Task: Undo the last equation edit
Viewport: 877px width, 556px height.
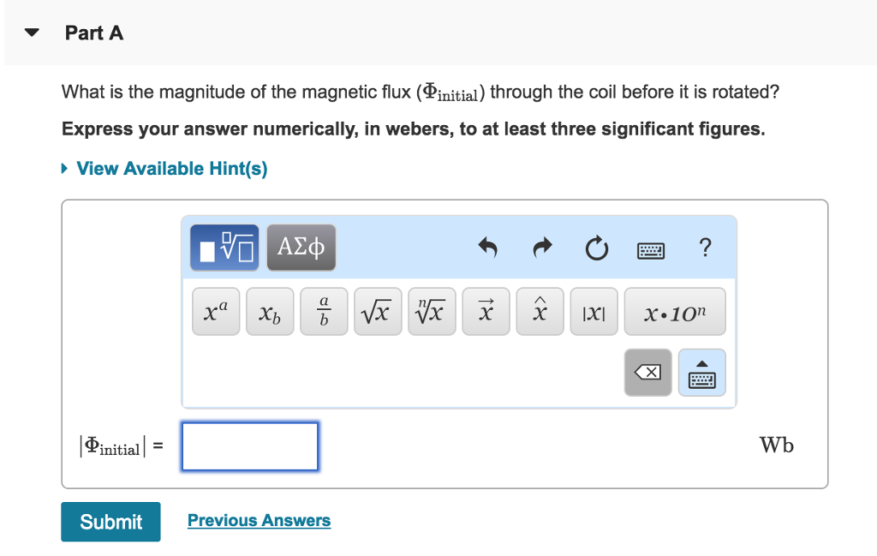Action: click(x=487, y=248)
